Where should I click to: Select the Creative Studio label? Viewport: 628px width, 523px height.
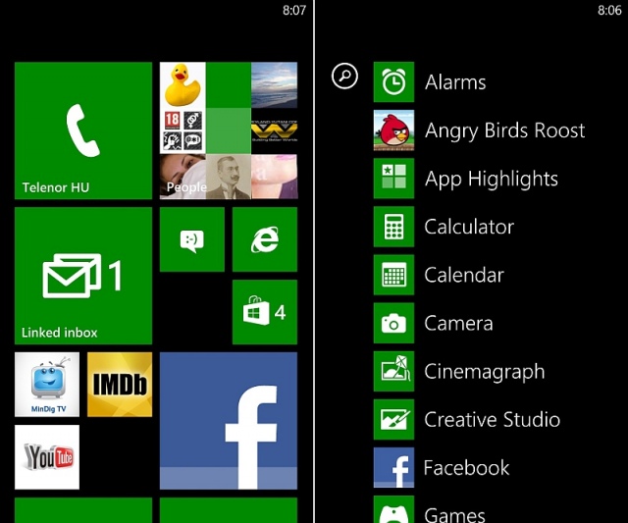click(x=493, y=419)
